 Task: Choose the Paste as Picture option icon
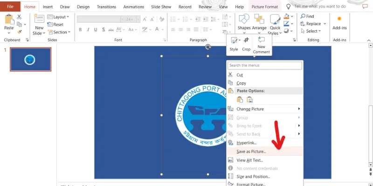click(249, 100)
